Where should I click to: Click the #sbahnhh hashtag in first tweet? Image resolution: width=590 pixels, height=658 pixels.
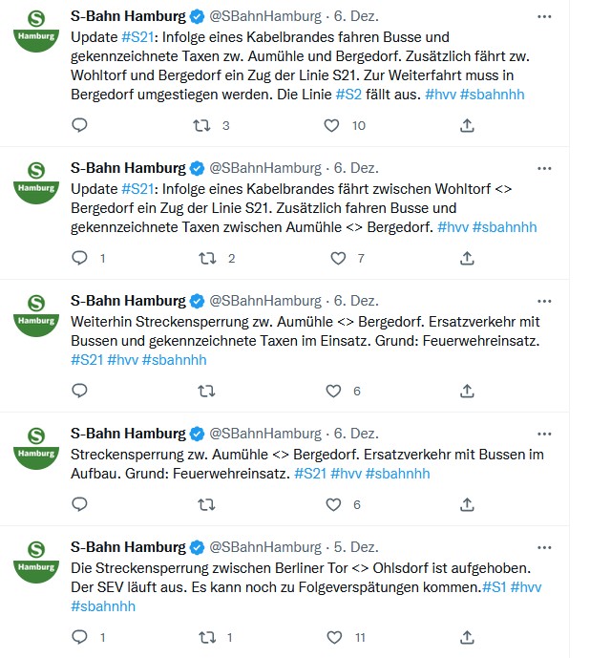click(x=492, y=95)
